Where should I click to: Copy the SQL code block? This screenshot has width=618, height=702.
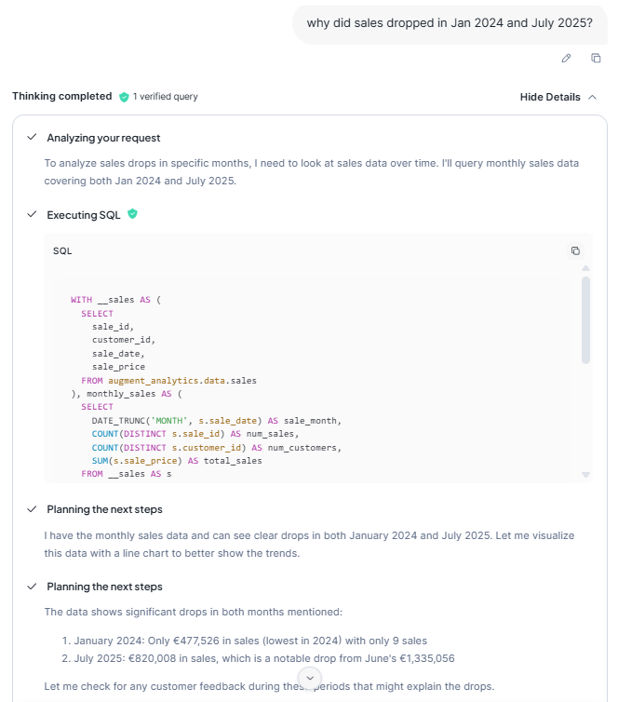575,250
